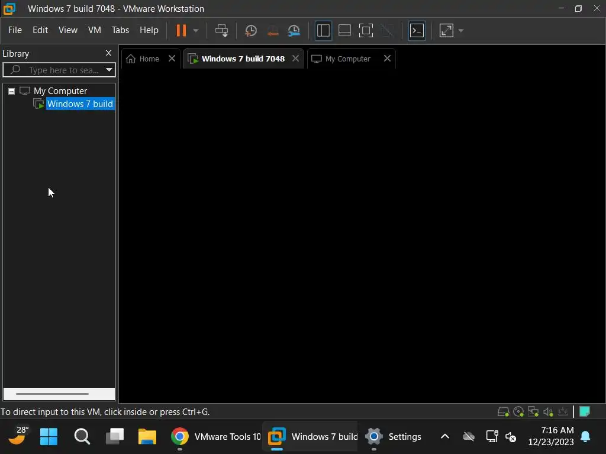
Task: Open Settings from the taskbar
Action: [394, 437]
